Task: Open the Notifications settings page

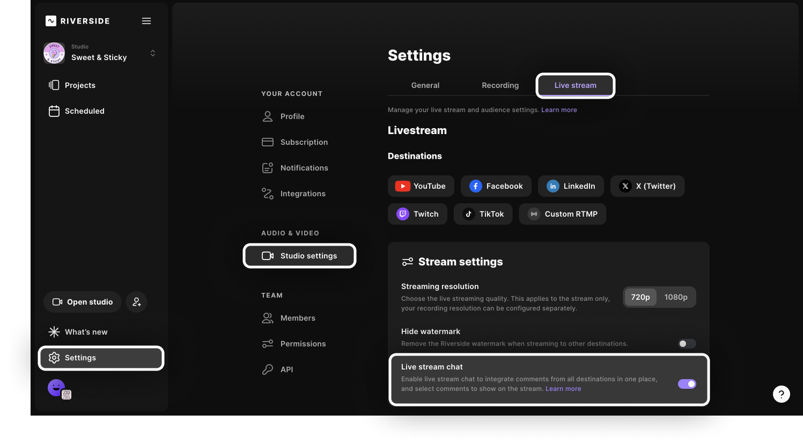Action: tap(295, 168)
